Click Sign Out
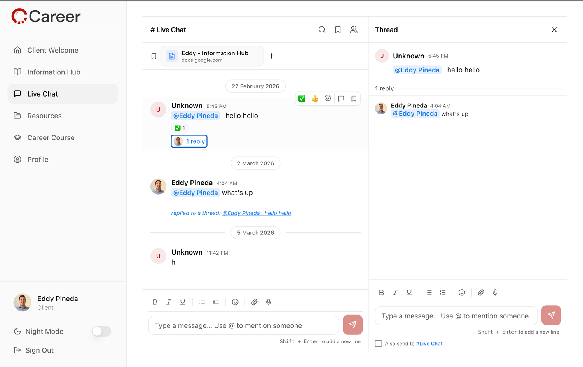583x367 pixels. (39, 350)
